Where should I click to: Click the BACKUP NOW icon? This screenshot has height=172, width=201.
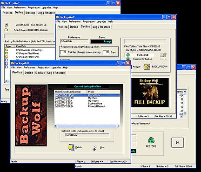147,67
